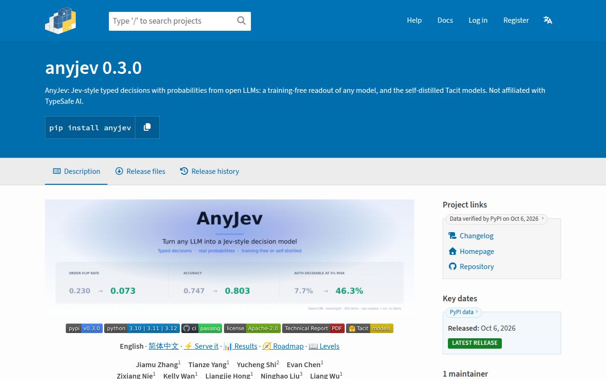Screen dimensions: 606x379
Task: Click the pypi v0.3.0 badge
Action: tap(84, 328)
